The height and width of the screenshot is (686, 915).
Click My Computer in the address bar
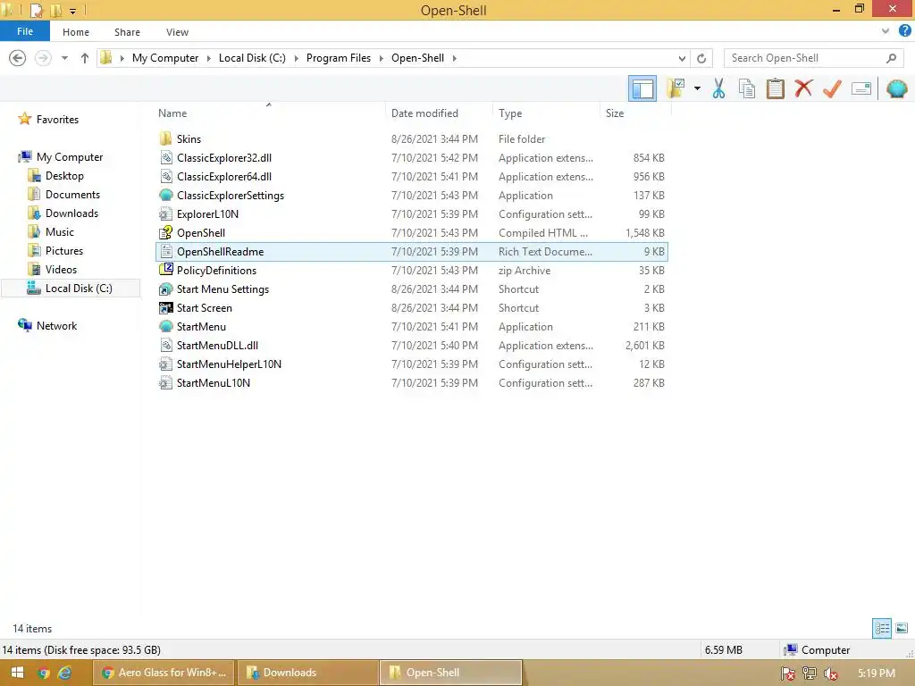click(165, 58)
